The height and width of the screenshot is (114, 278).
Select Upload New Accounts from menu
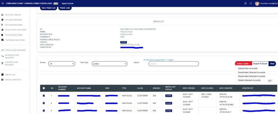point(247,68)
